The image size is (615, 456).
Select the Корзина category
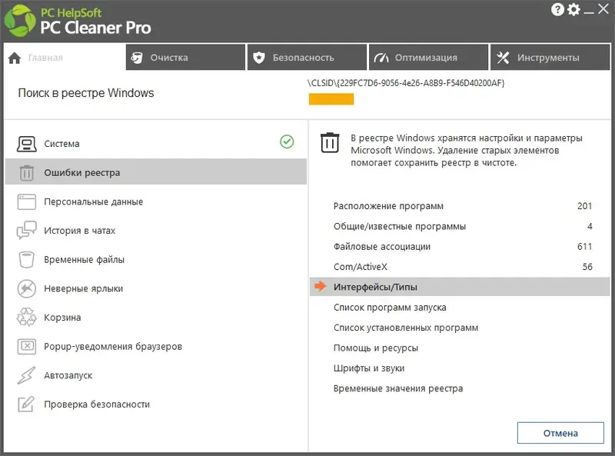(156, 317)
